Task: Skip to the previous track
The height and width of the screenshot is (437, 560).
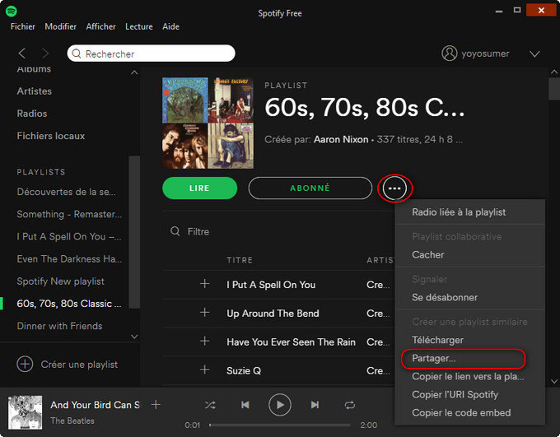Action: click(x=245, y=405)
